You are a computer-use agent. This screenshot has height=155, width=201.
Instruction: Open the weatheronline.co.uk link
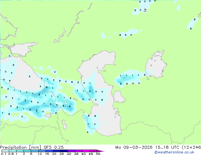tap(174, 152)
